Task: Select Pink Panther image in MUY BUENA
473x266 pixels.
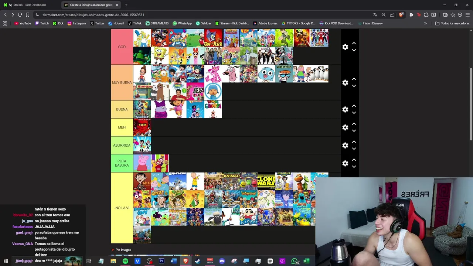Action: (213, 74)
